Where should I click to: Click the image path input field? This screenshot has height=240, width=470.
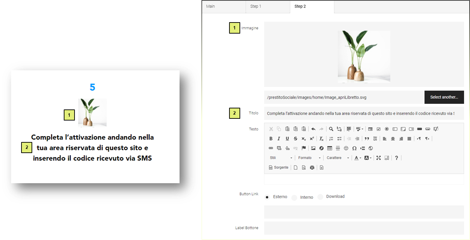click(x=344, y=97)
